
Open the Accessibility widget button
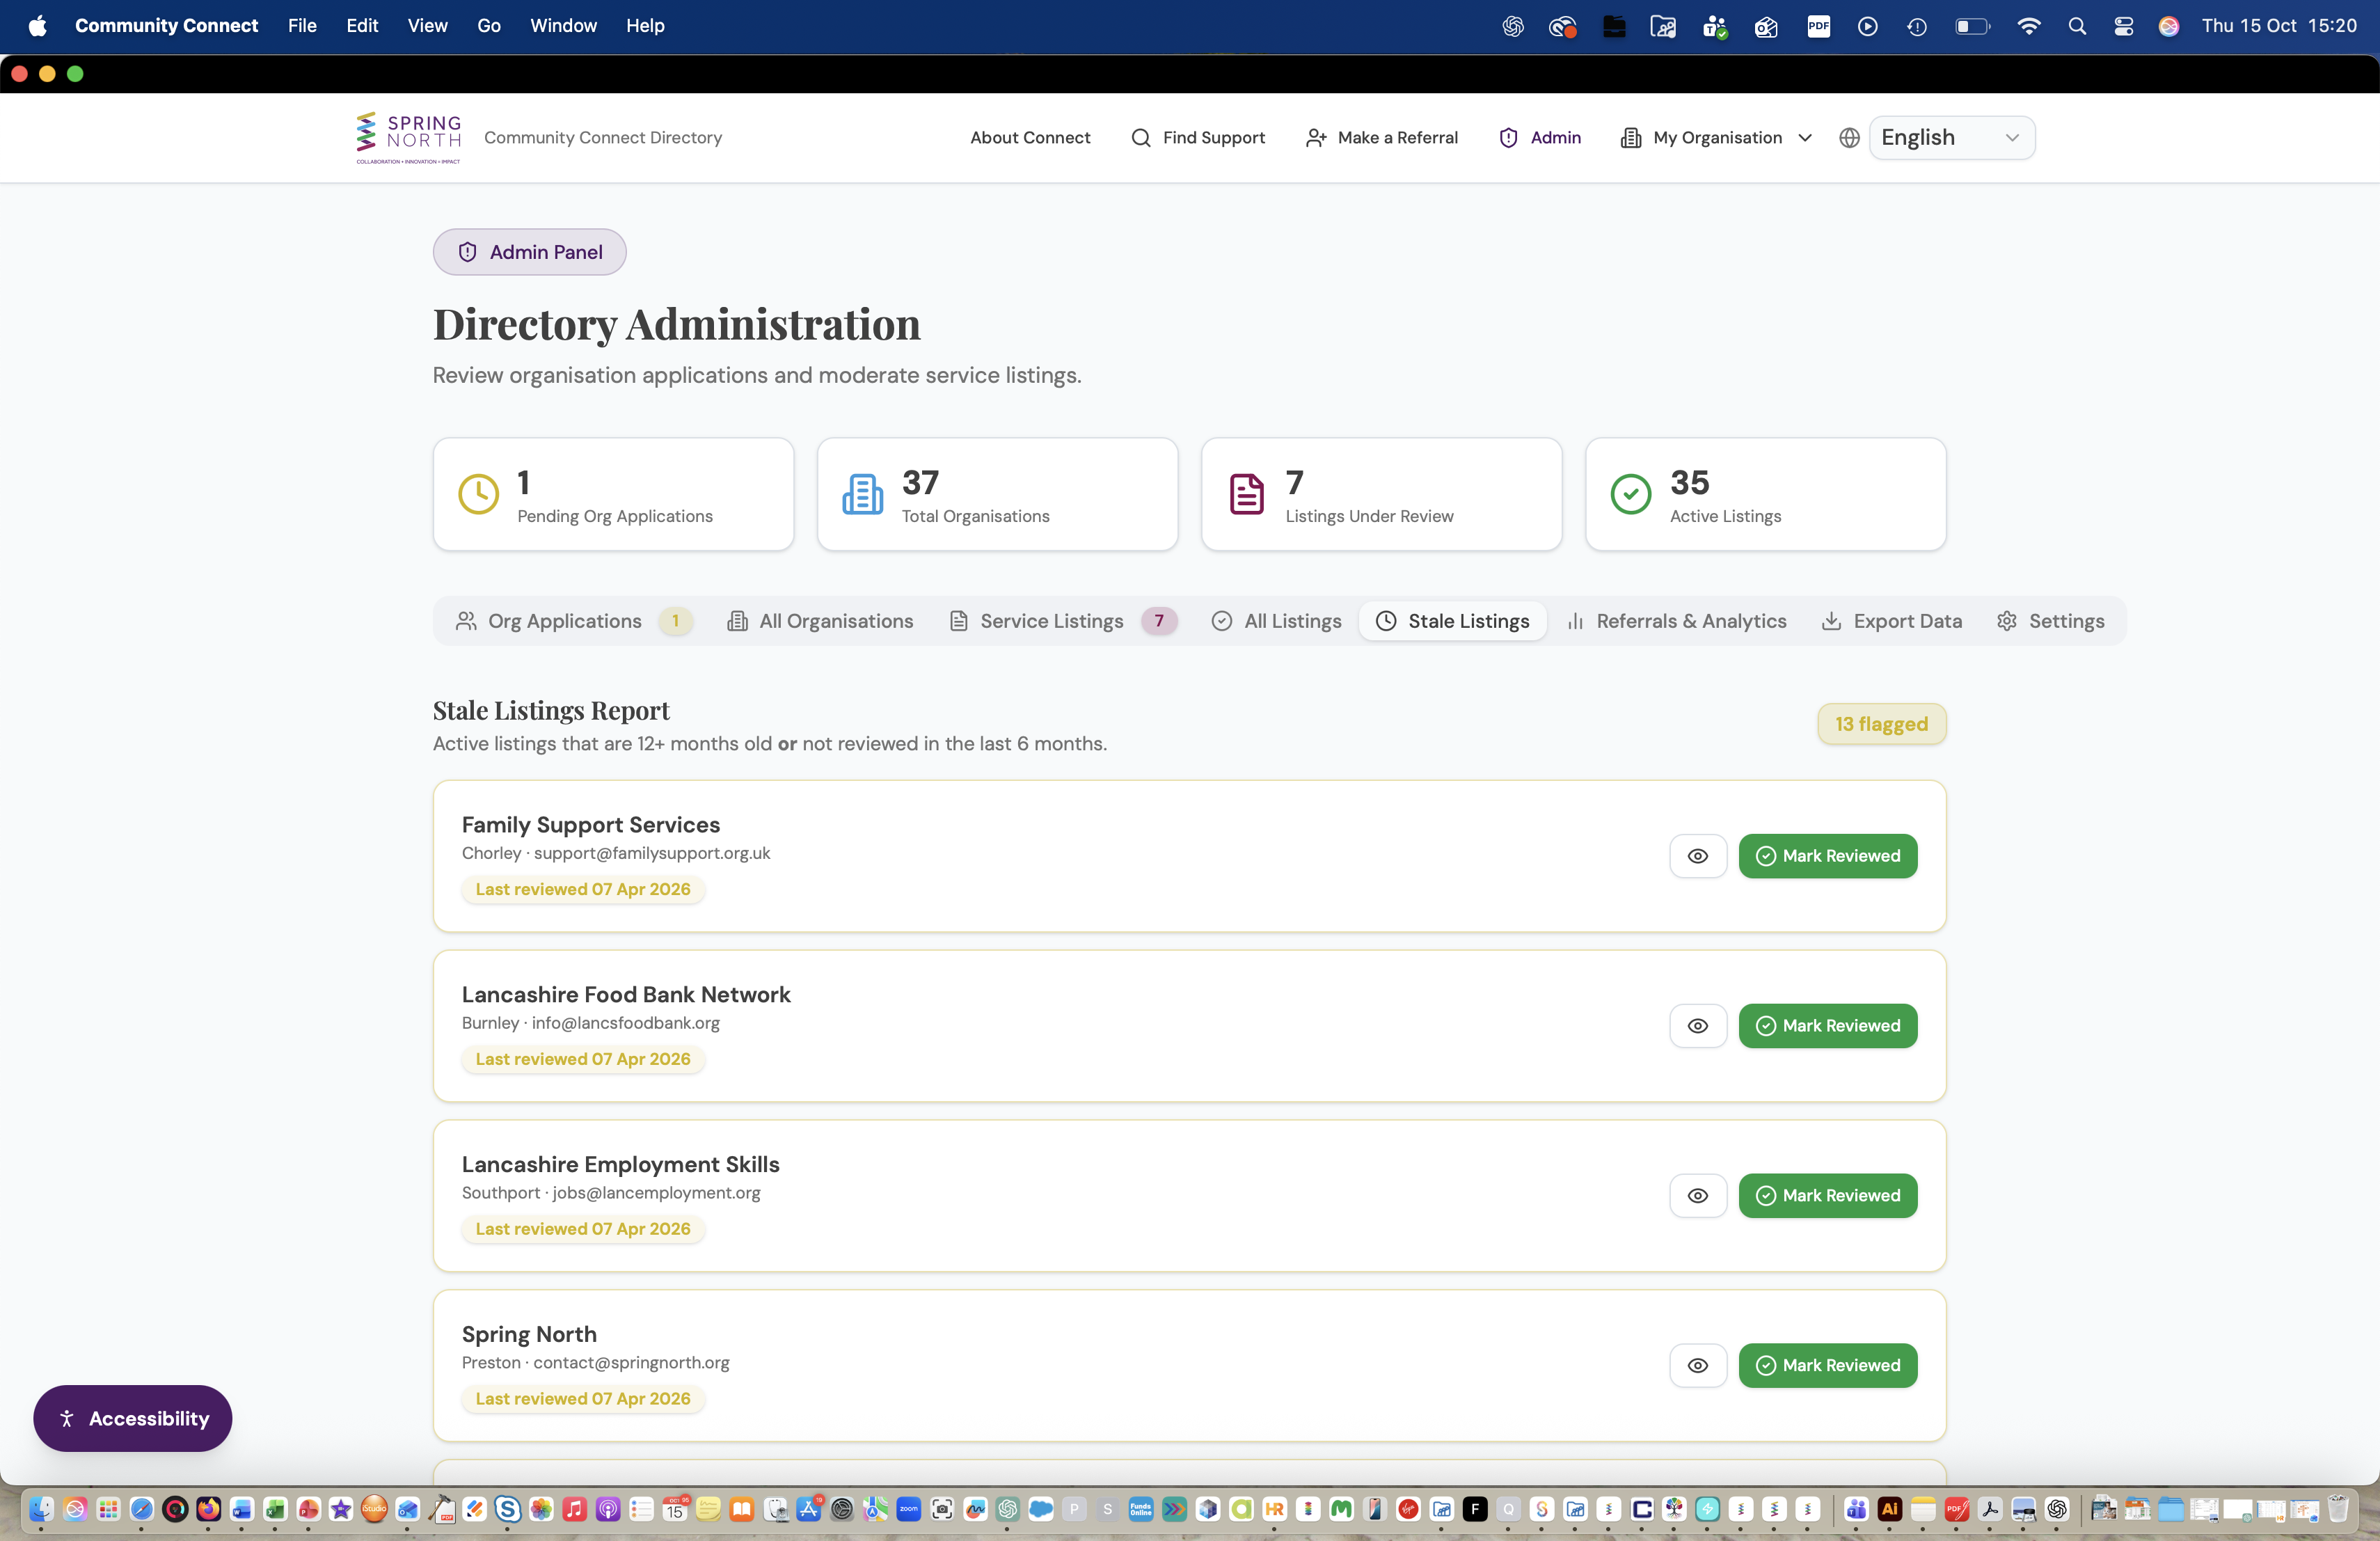click(132, 1418)
